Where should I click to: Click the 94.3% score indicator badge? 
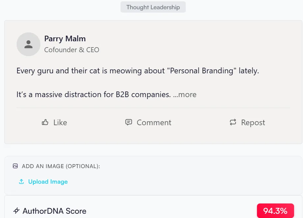[x=275, y=210]
